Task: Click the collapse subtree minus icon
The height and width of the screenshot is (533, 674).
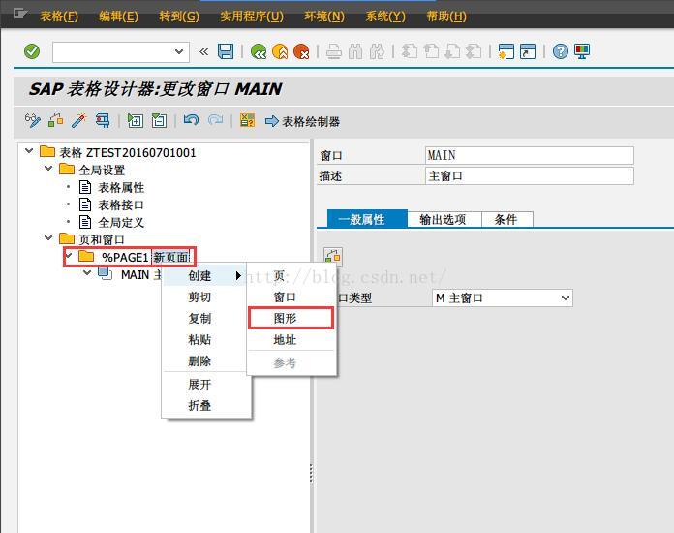Action: click(159, 121)
